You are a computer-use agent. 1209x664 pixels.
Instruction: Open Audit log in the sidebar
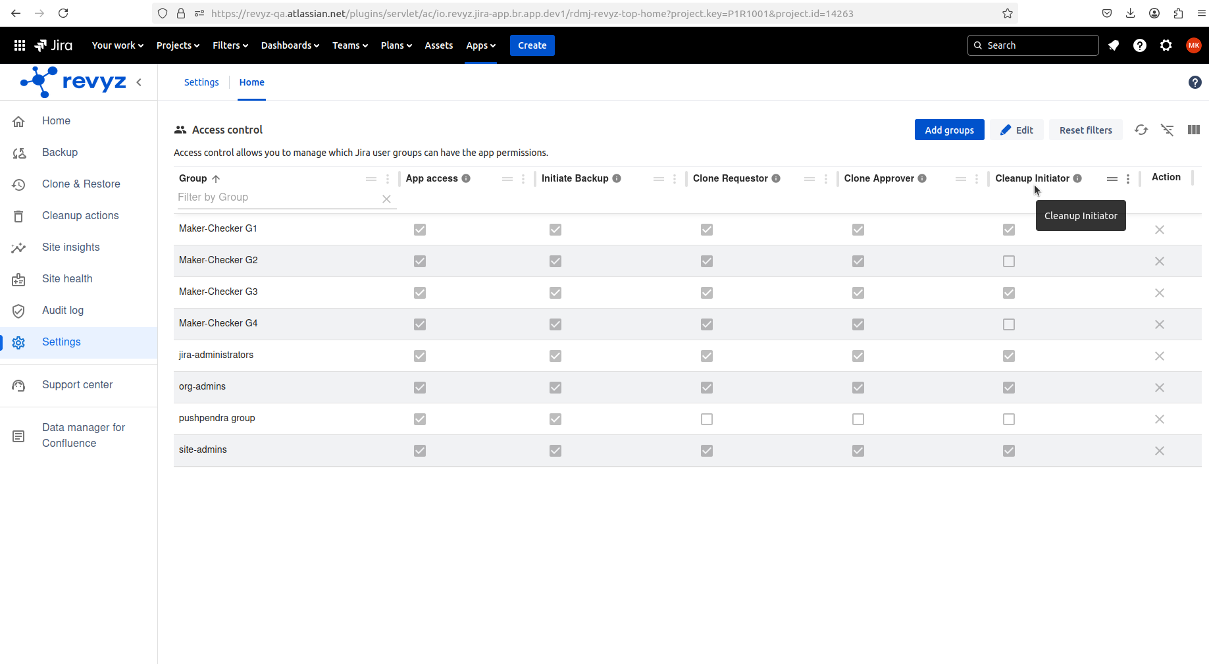click(x=63, y=311)
